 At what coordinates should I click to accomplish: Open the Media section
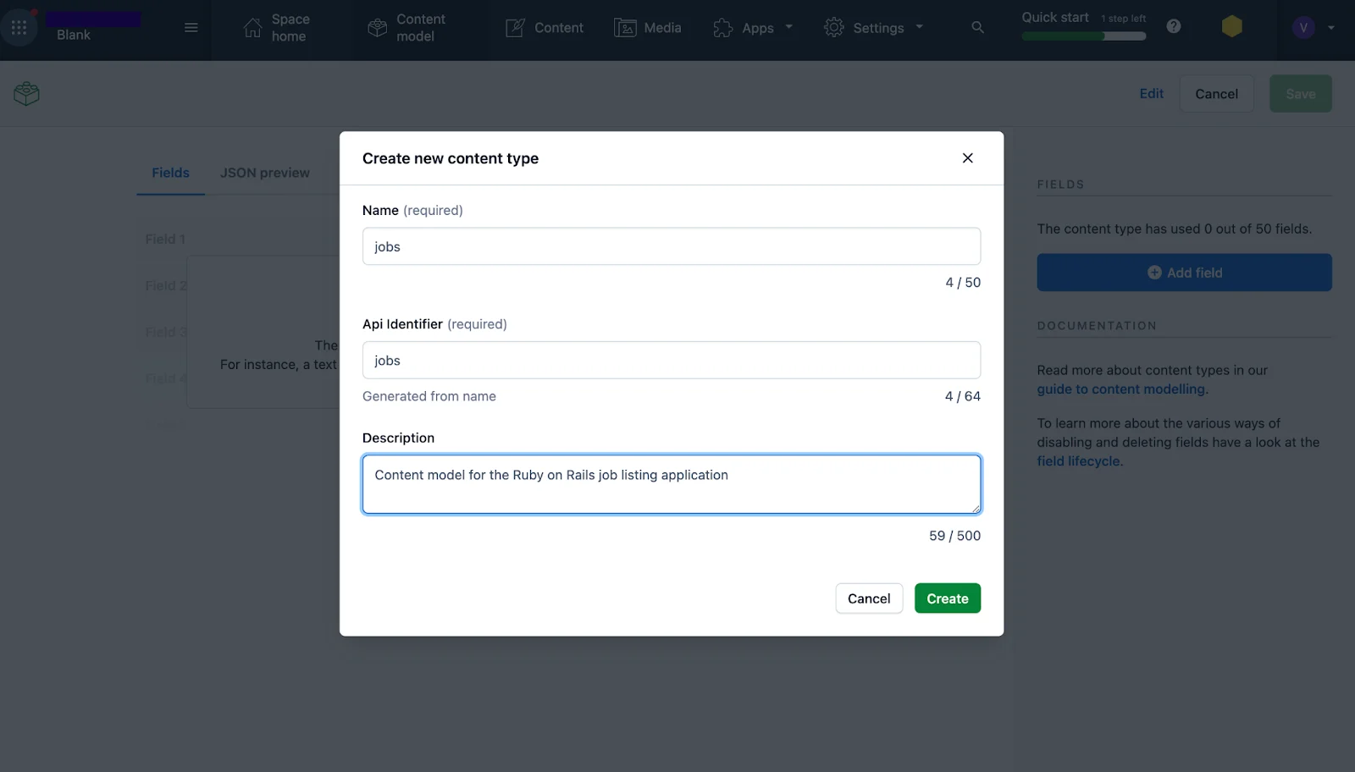click(x=648, y=28)
